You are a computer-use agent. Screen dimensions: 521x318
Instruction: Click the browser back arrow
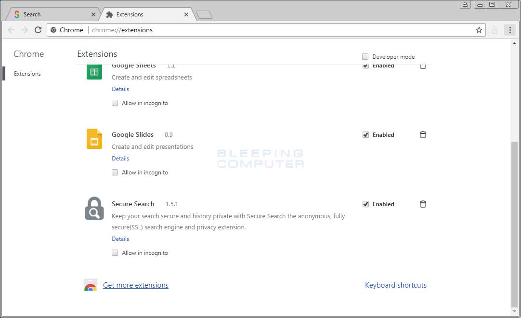click(x=11, y=30)
